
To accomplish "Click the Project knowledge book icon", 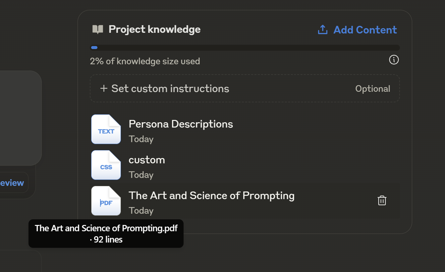I will (x=97, y=29).
